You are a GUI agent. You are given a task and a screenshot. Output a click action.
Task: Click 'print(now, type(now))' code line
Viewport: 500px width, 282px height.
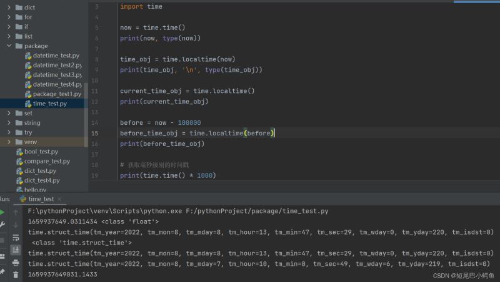click(x=161, y=38)
